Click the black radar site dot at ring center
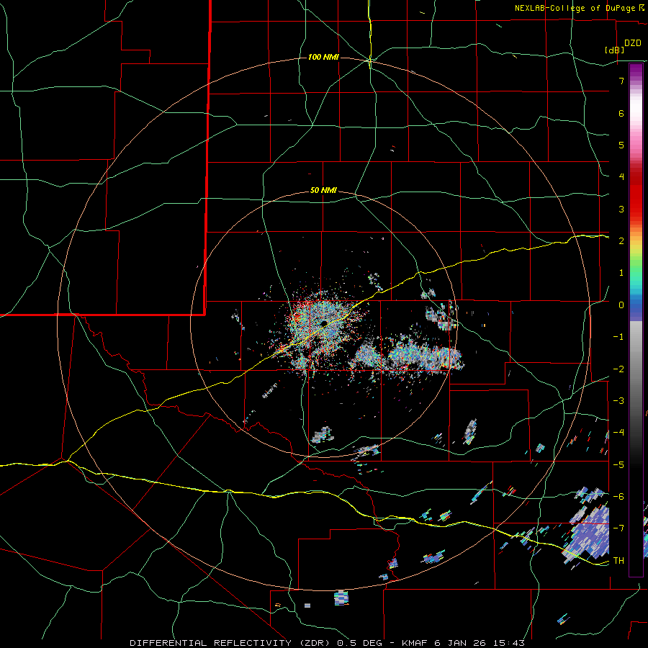The width and height of the screenshot is (648, 648). point(324,323)
